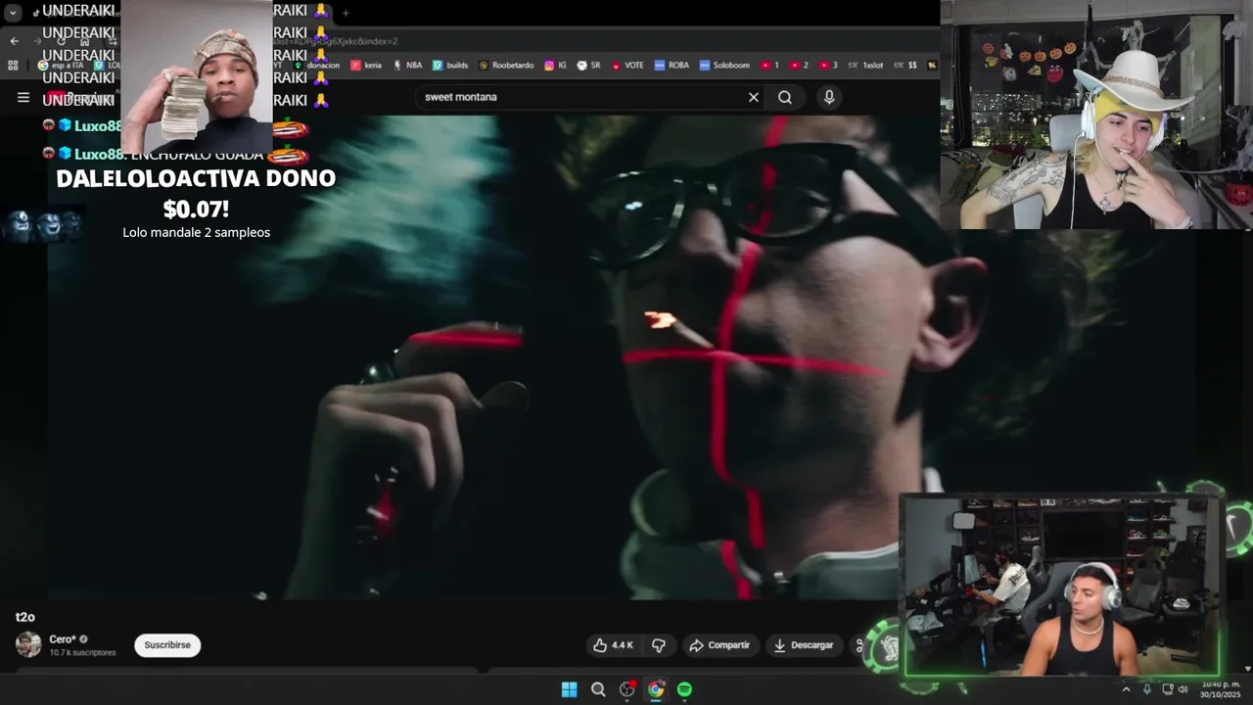The image size is (1253, 705).
Task: Click the system tray microphone icon
Action: pyautogui.click(x=1147, y=689)
